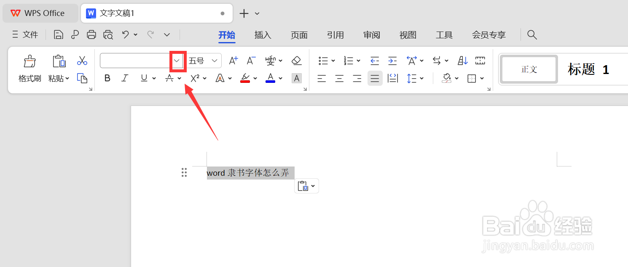The image size is (628, 267).
Task: Increase font size with A+ icon
Action: pos(233,60)
